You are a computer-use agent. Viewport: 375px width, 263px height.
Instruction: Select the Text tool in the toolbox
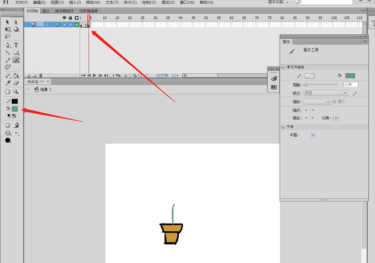coord(16,45)
